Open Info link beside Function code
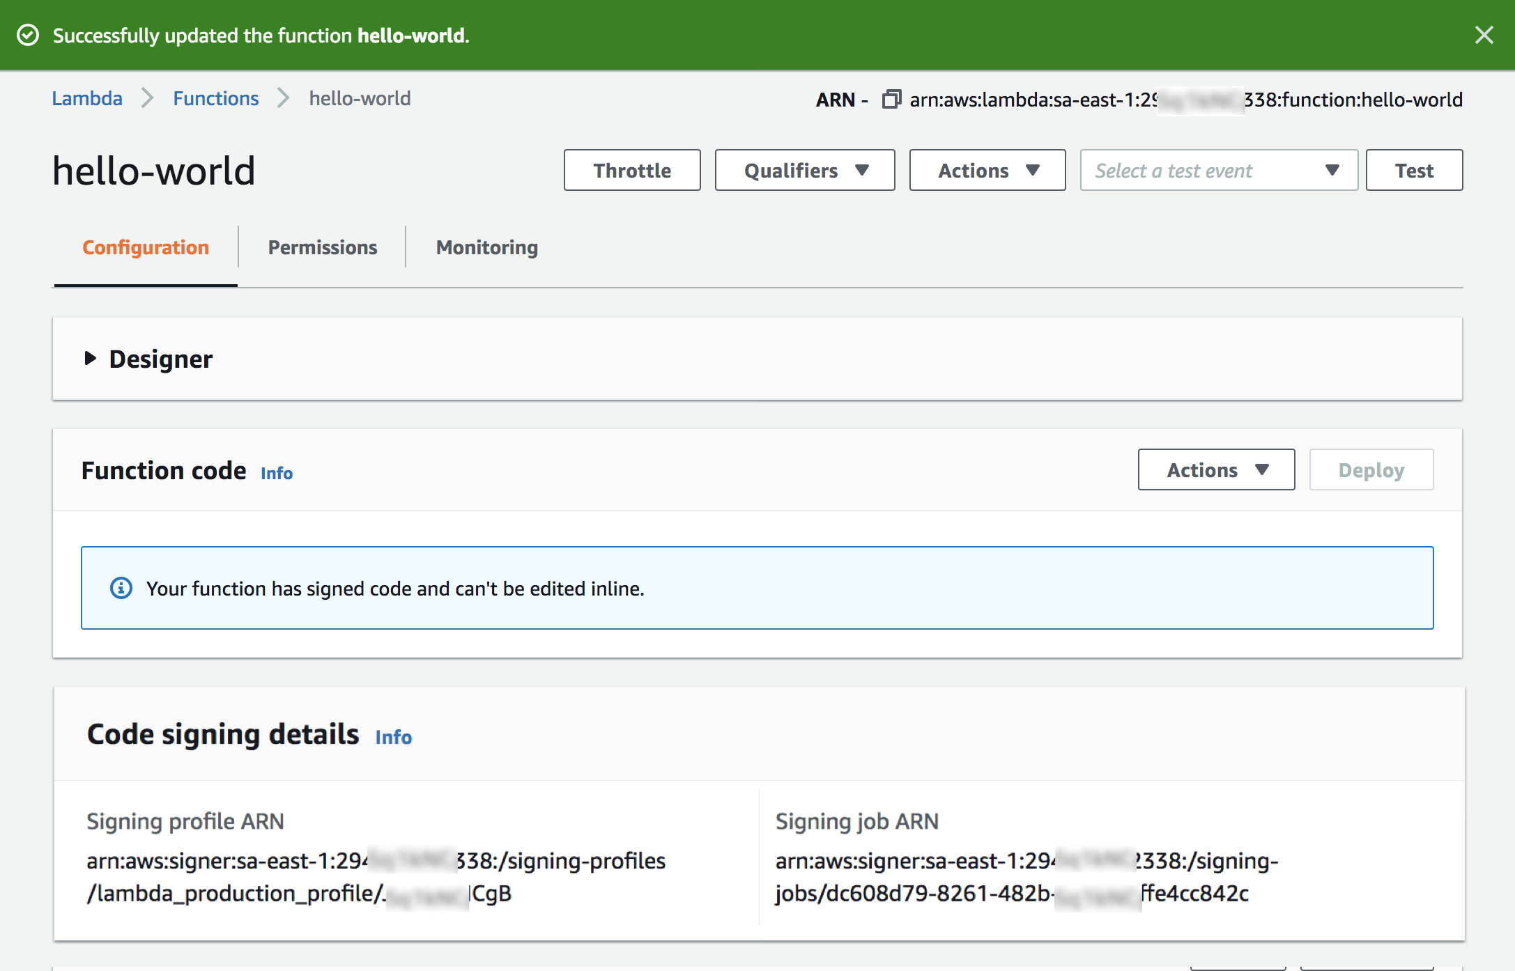This screenshot has width=1515, height=971. [276, 473]
